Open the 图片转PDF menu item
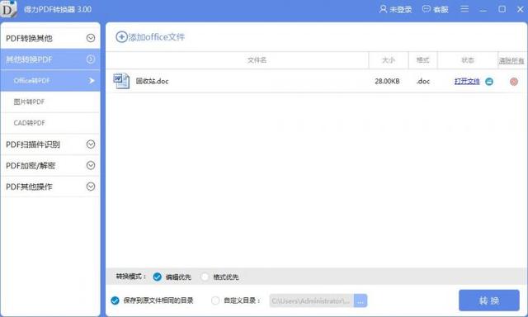The height and width of the screenshot is (317, 528). 50,102
